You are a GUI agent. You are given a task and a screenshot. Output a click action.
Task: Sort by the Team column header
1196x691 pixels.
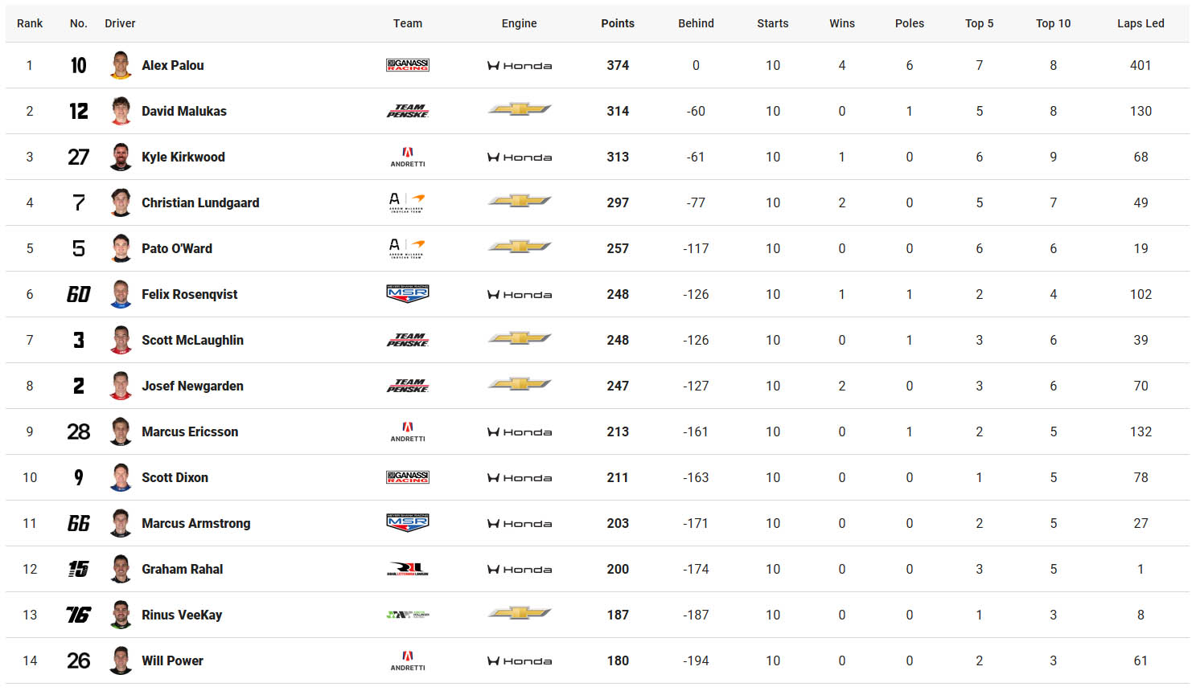click(x=408, y=23)
